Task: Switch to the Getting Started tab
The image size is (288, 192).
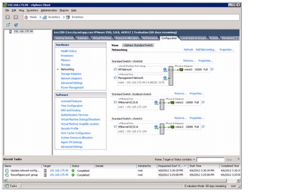Action: point(64,38)
